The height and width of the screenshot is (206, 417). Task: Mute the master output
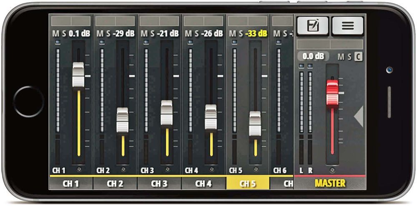(341, 56)
